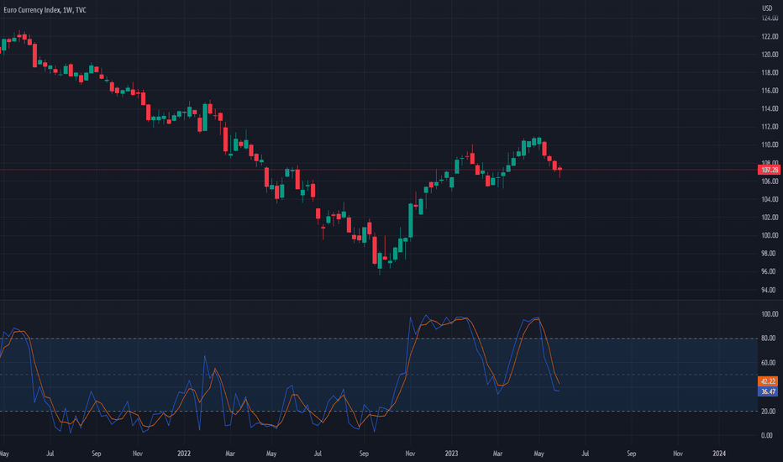This screenshot has height=462, width=783.
Task: Click the 100.00 price level on the main chart axis
Action: tap(770, 235)
